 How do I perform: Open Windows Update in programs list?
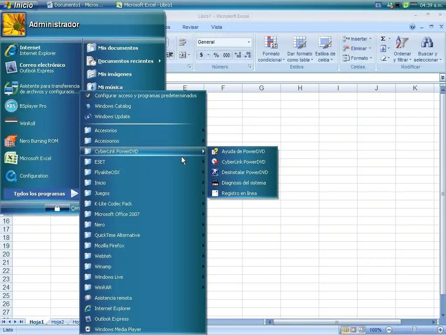coord(143,116)
